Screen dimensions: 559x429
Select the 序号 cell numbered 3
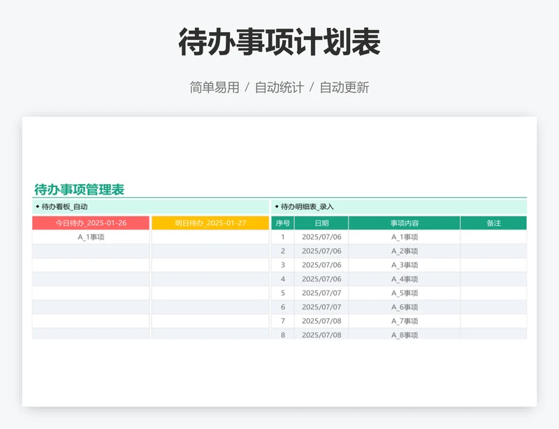pos(283,265)
